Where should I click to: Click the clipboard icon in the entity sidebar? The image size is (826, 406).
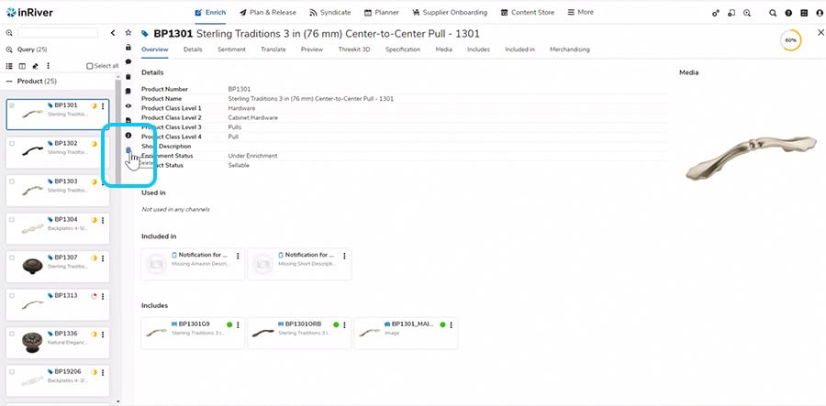pyautogui.click(x=128, y=76)
